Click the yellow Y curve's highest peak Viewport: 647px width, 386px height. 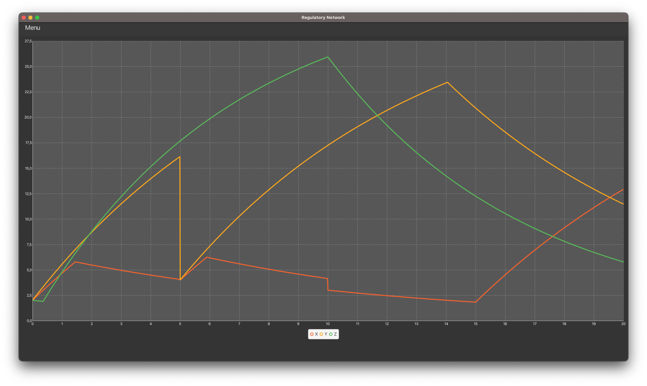tap(447, 82)
